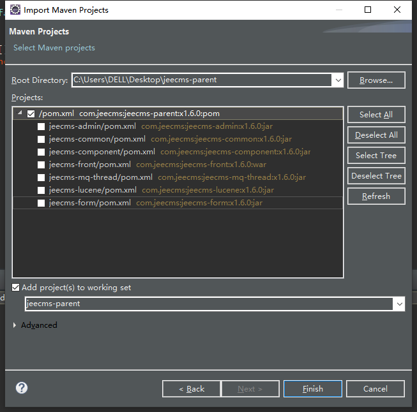
Task: Click com.jeecms:jeecms-mq-thread:x1.6.0:jar artifact text
Action: tap(232, 177)
